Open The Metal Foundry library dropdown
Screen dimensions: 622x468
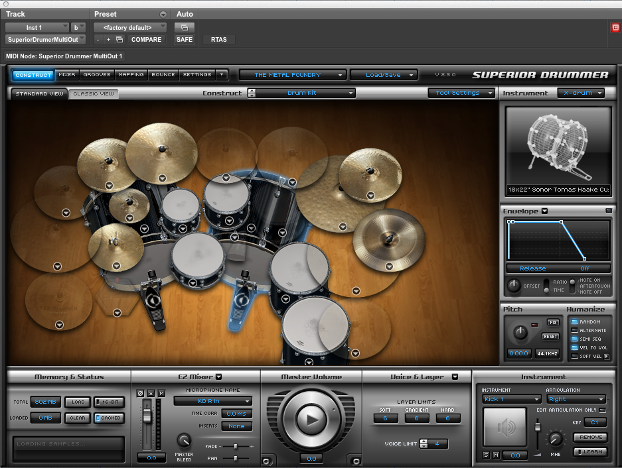coord(293,74)
